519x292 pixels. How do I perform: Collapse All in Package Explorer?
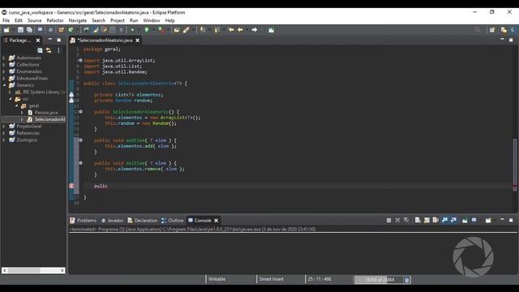[x=40, y=50]
